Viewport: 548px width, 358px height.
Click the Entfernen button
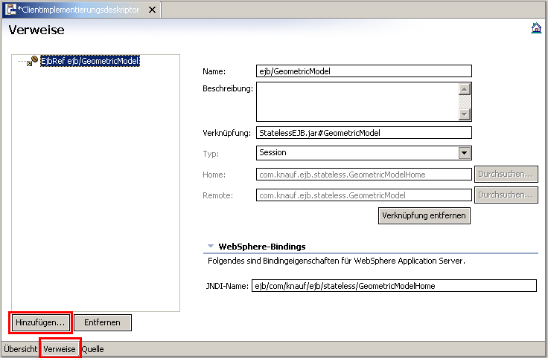coord(103,322)
